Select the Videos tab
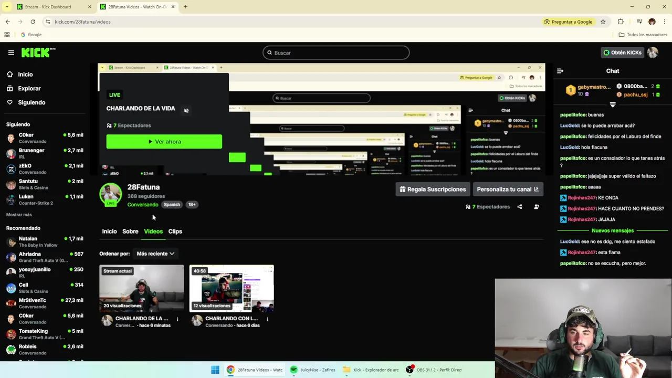672x378 pixels. pyautogui.click(x=153, y=232)
